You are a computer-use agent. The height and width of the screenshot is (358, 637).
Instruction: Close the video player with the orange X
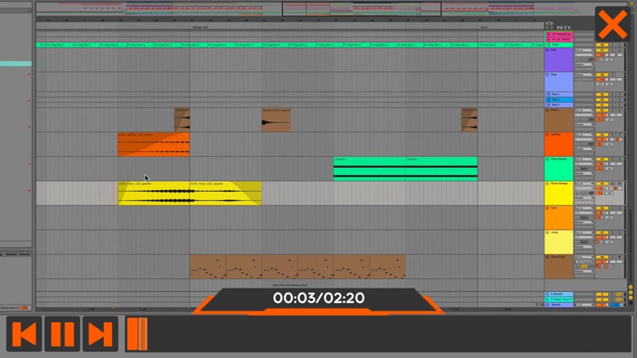(612, 24)
